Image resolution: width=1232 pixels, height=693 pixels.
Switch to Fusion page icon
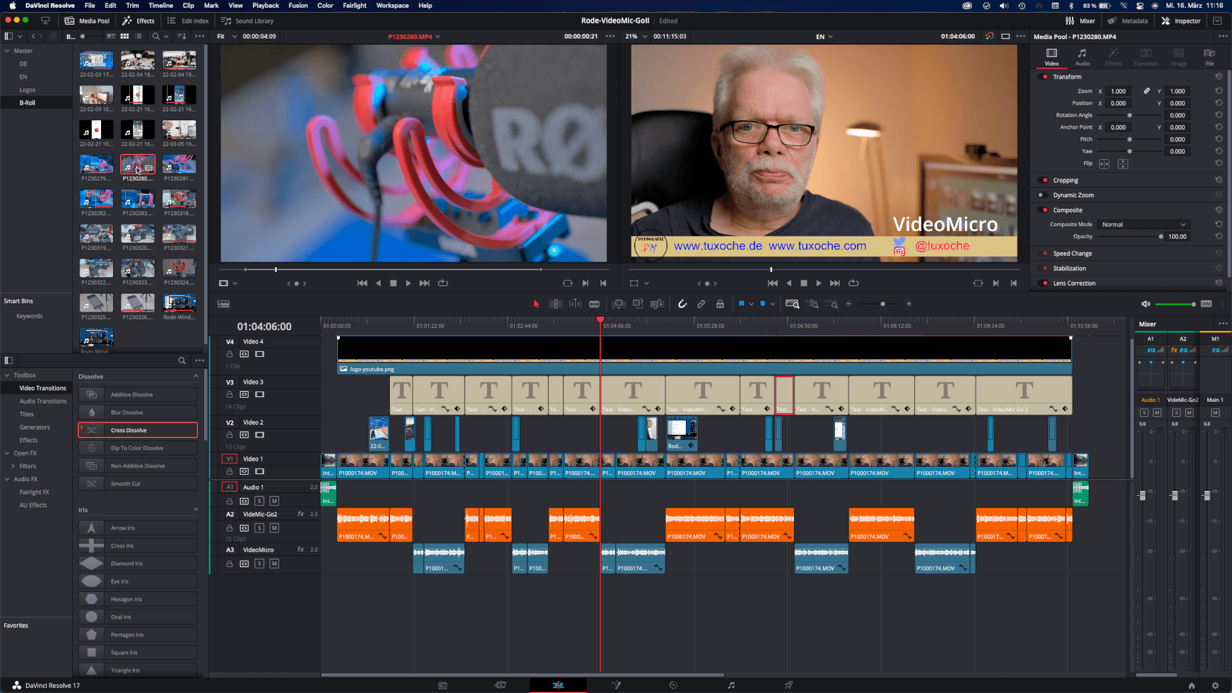point(616,685)
